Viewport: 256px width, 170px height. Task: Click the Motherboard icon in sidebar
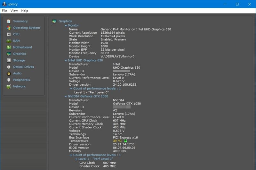9,47
